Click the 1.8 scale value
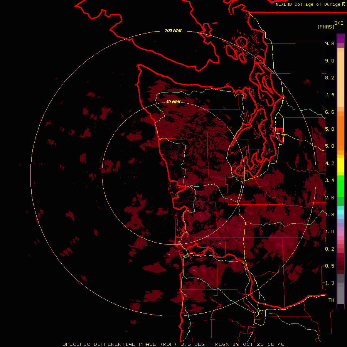Image resolution: width=347 pixels, height=347 pixels. [330, 215]
